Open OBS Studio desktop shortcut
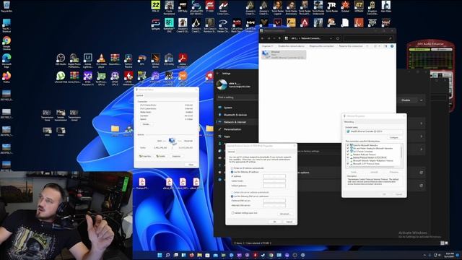Screen dimensions: 462x260 click(x=61, y=59)
